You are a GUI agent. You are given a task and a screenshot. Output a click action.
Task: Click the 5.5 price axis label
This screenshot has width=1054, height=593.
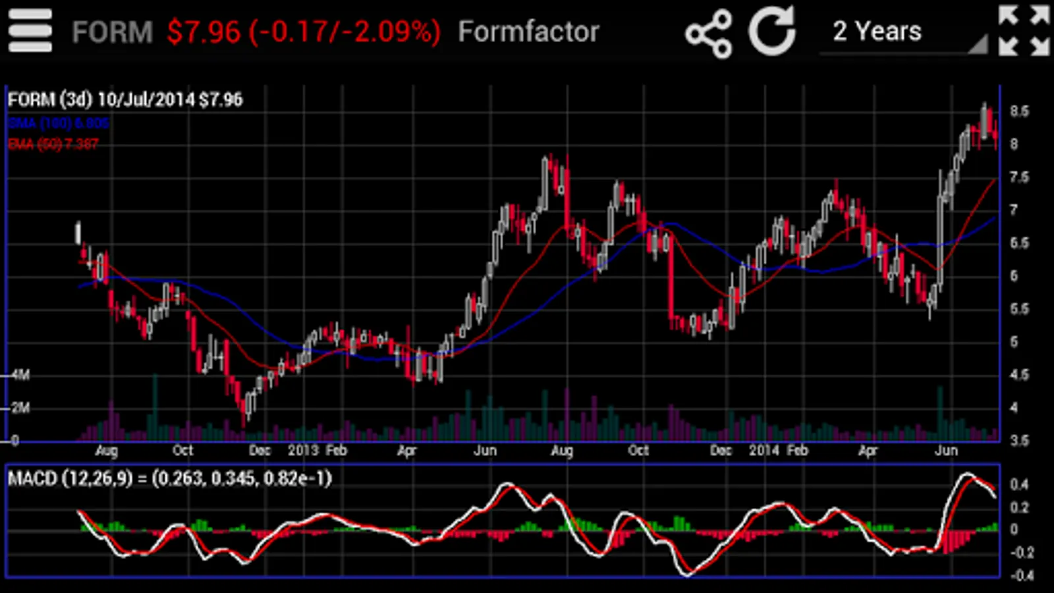tap(1019, 309)
